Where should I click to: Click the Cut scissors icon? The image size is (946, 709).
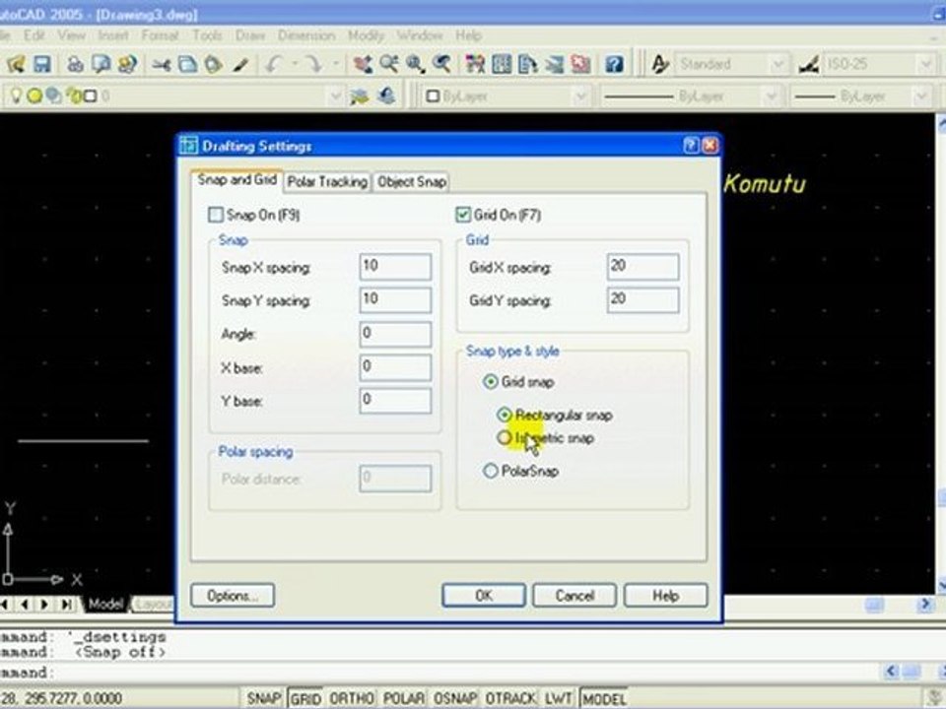(x=161, y=63)
